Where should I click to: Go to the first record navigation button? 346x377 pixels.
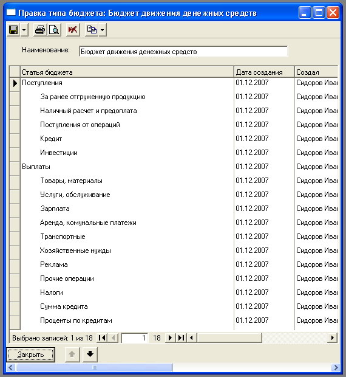point(102,338)
